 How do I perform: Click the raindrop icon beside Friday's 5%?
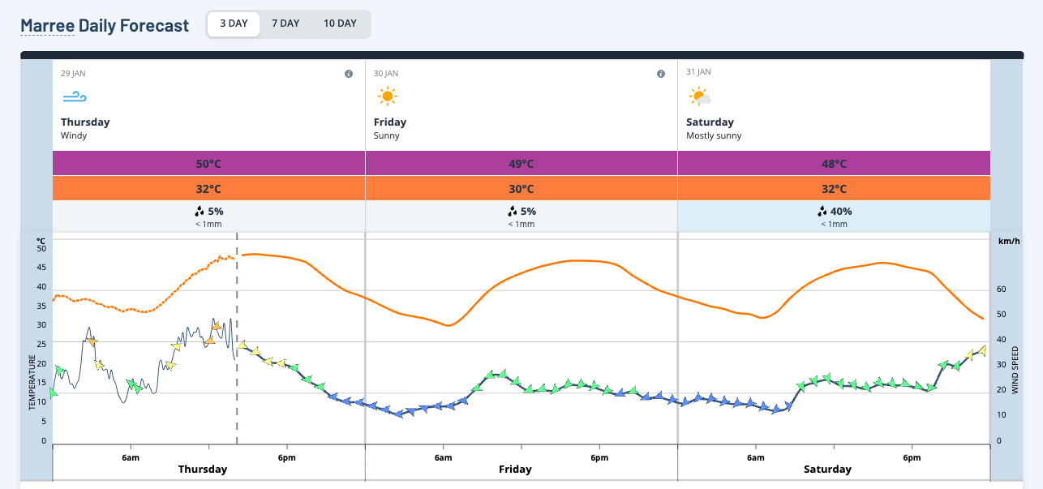tap(512, 211)
